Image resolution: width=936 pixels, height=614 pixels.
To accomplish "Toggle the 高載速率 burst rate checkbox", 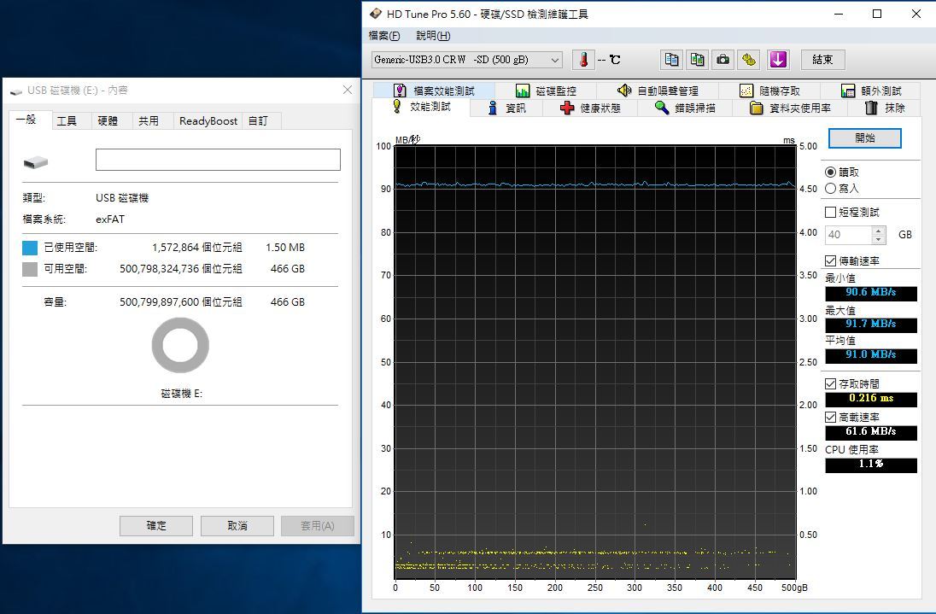I will pyautogui.click(x=831, y=417).
